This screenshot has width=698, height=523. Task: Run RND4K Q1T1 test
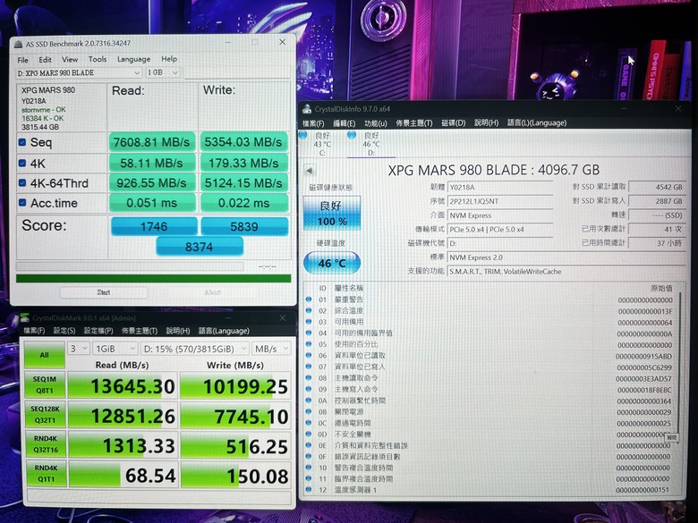46,474
